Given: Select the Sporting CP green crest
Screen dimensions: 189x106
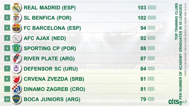Looking at the screenshot, I should click(x=16, y=48).
